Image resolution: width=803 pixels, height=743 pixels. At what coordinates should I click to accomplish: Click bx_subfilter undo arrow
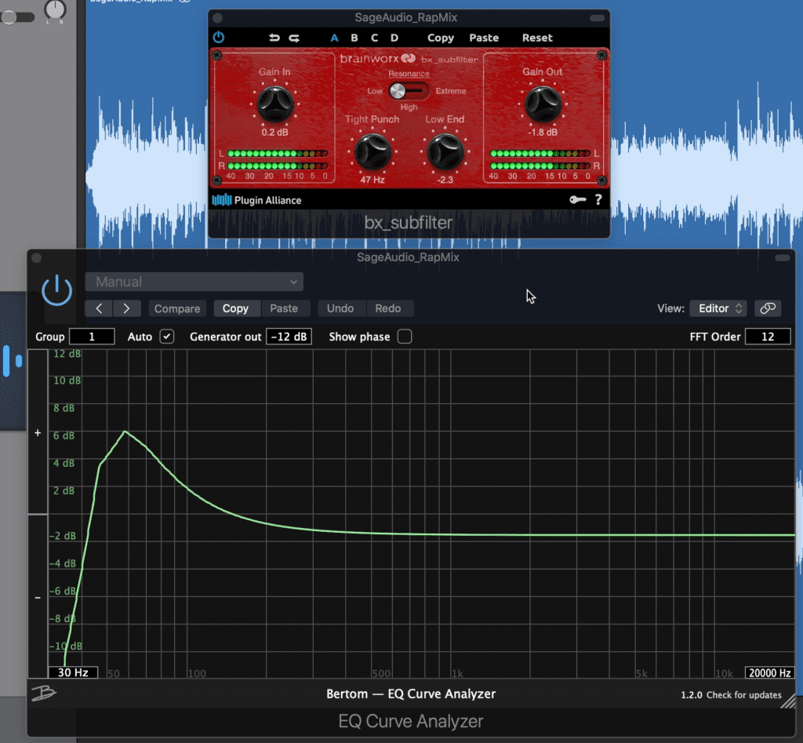coord(274,38)
